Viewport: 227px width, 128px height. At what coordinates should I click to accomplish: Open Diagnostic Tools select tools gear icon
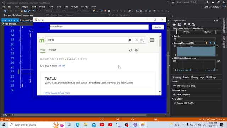click(x=174, y=25)
